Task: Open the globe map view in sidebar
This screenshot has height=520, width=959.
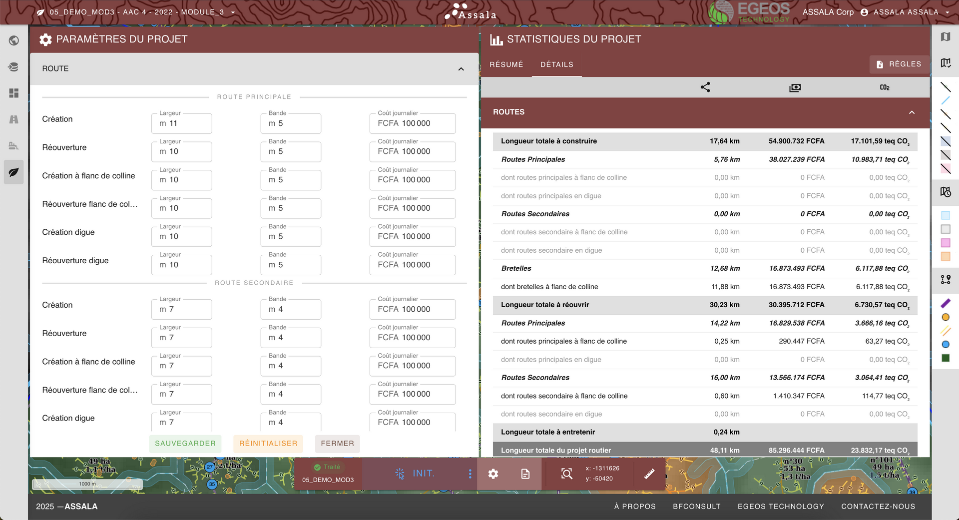Action: (x=14, y=40)
